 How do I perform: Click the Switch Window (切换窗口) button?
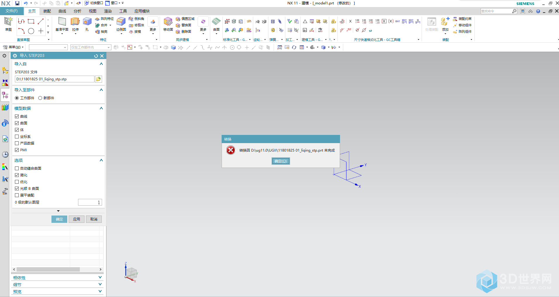tap(94, 3)
